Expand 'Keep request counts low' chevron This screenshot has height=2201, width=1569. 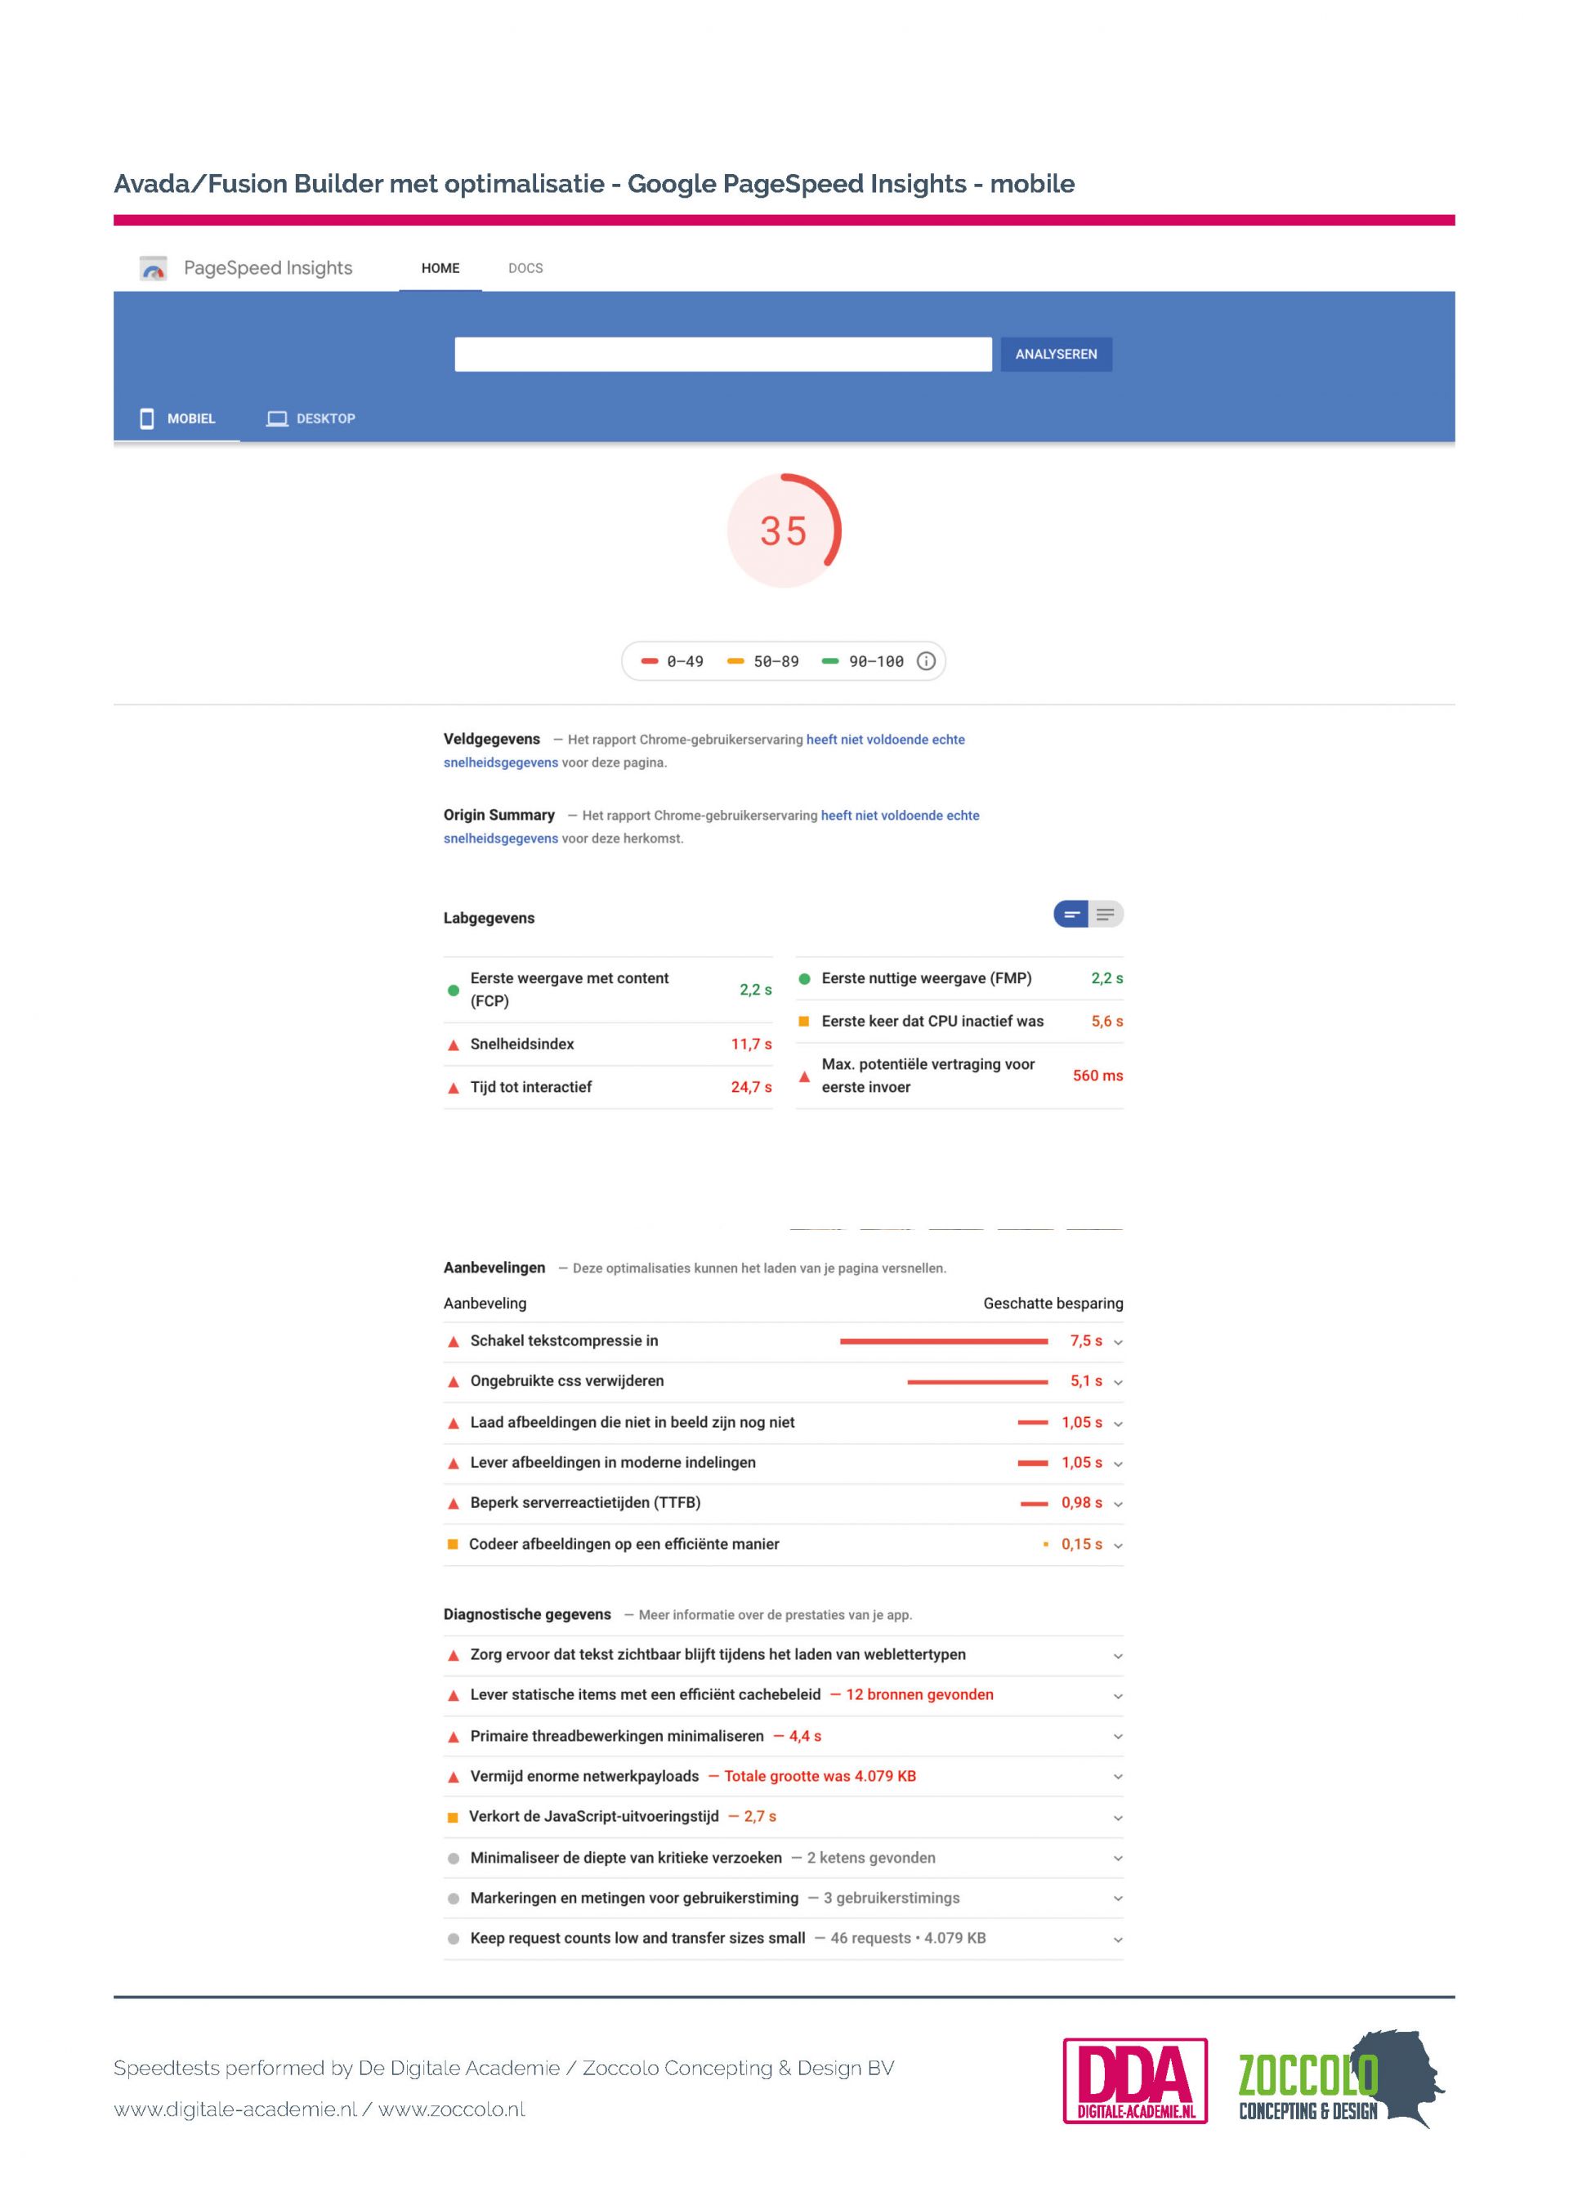tap(1118, 1940)
